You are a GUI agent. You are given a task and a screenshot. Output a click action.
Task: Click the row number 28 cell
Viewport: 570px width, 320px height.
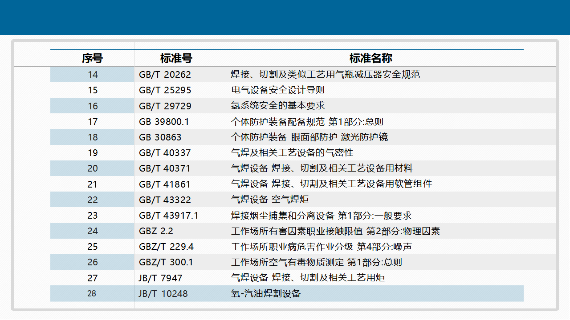pyautogui.click(x=92, y=294)
